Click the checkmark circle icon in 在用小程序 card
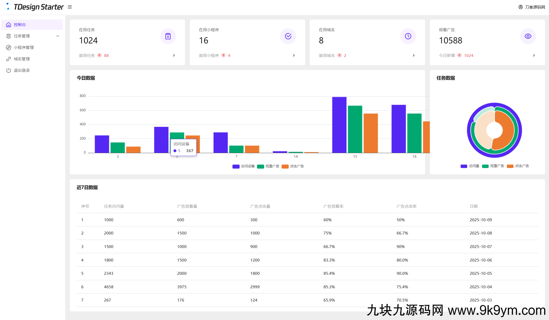The height and width of the screenshot is (320, 549). pyautogui.click(x=288, y=36)
